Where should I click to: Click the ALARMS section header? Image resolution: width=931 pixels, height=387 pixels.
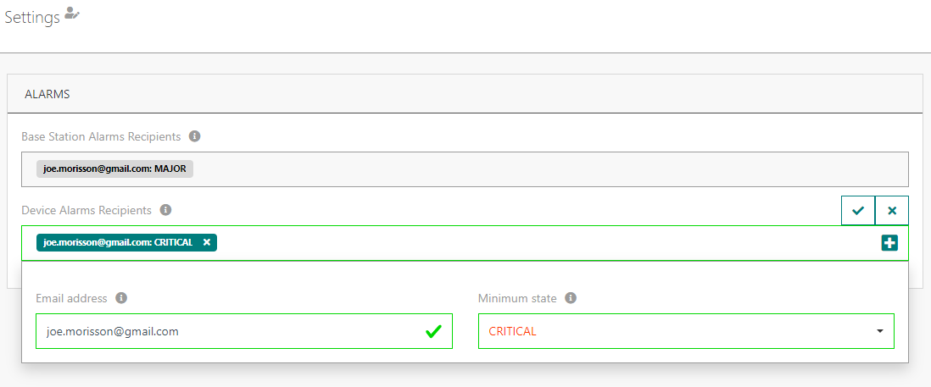click(x=47, y=94)
